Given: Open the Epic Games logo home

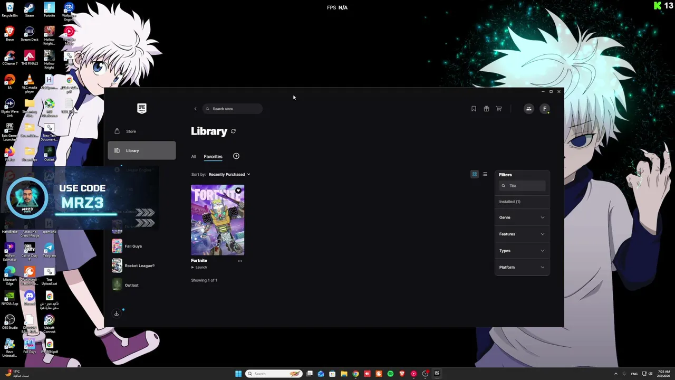Looking at the screenshot, I should pyautogui.click(x=142, y=108).
